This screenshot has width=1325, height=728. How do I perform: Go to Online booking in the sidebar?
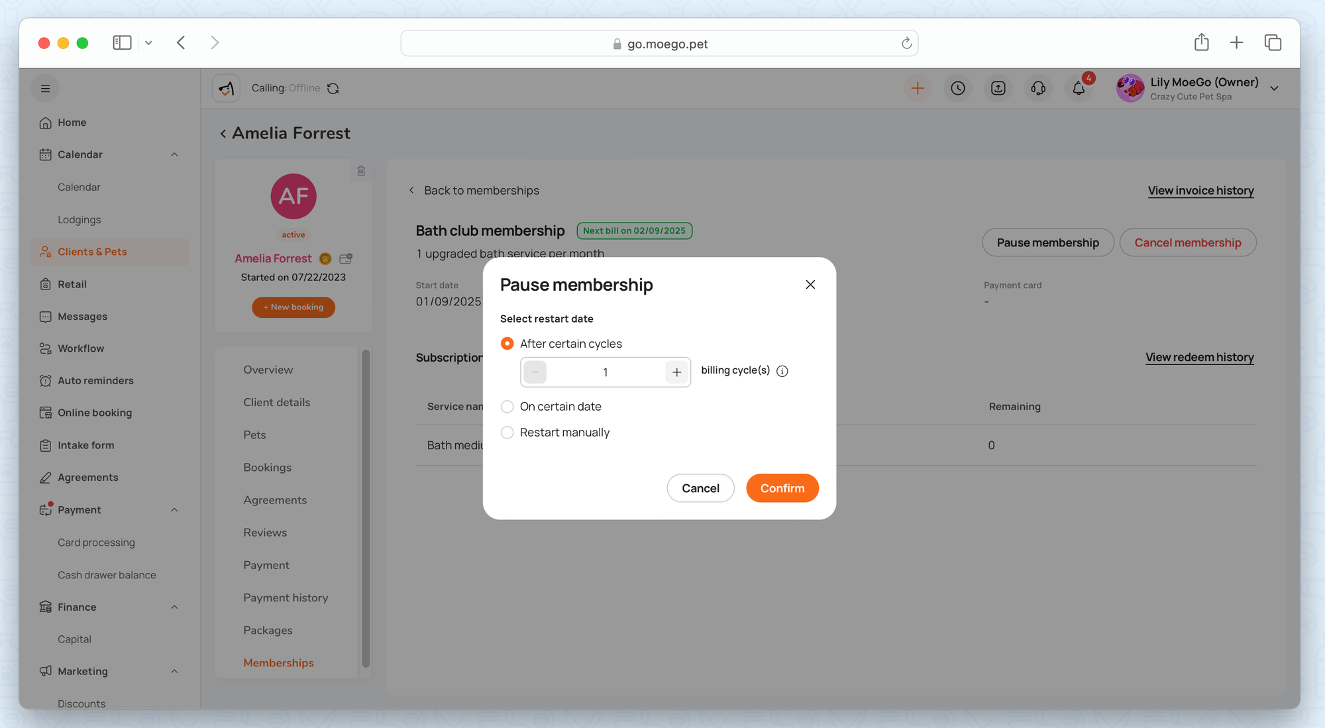95,412
